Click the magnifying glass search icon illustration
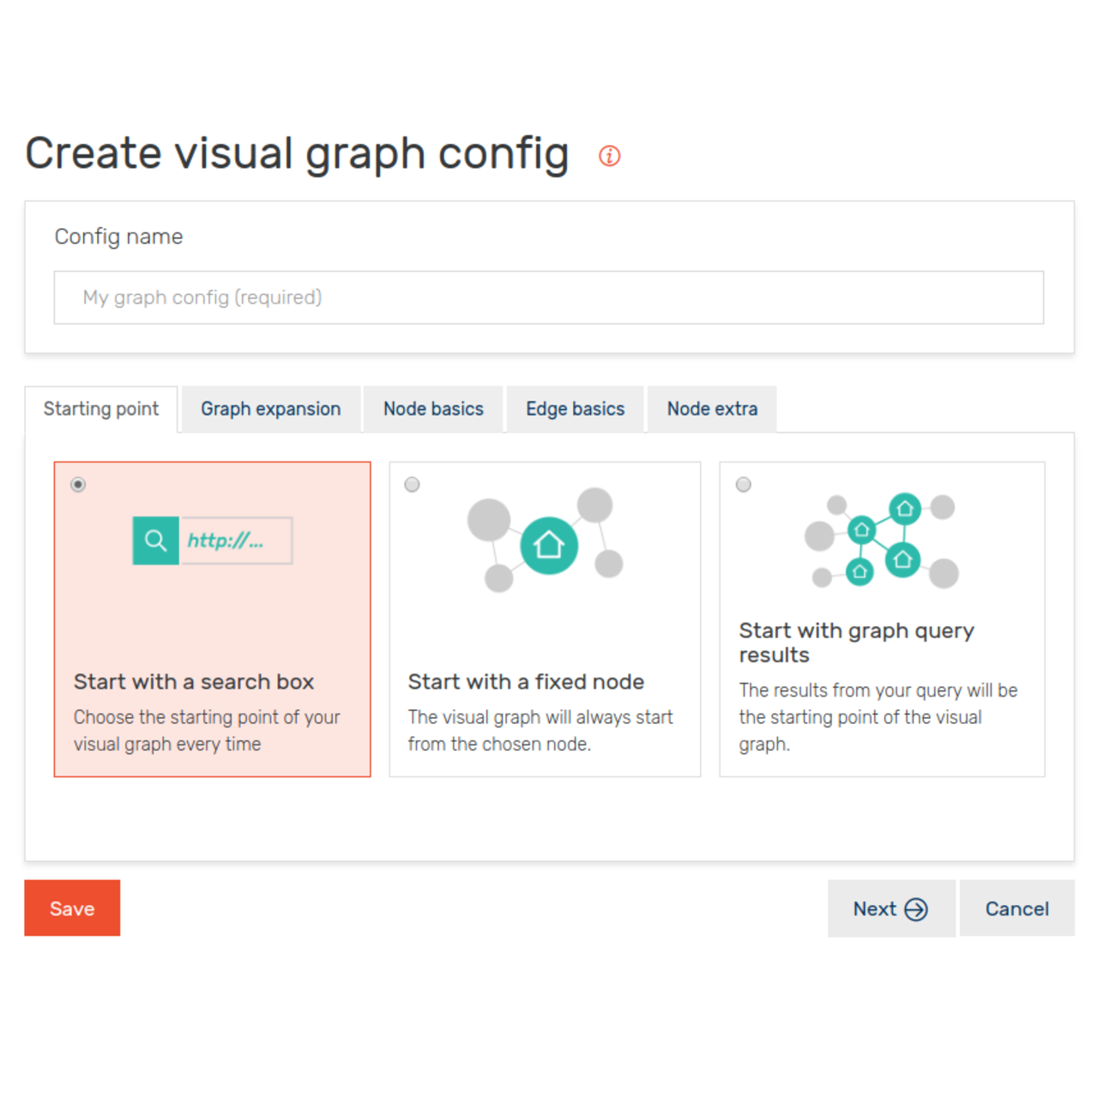Image resolution: width=1098 pixels, height=1098 pixels. 155,540
